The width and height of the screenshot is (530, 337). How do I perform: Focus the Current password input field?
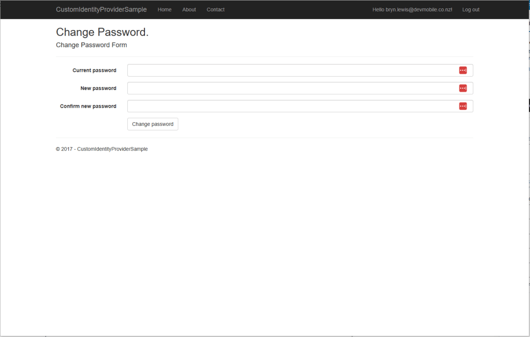pos(290,70)
